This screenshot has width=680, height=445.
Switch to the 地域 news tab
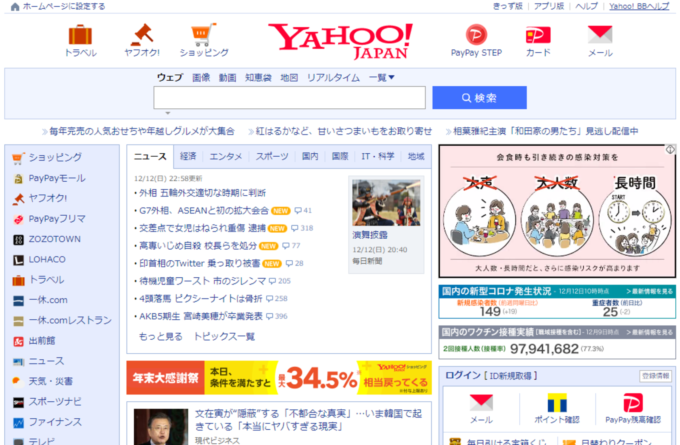pyautogui.click(x=416, y=156)
